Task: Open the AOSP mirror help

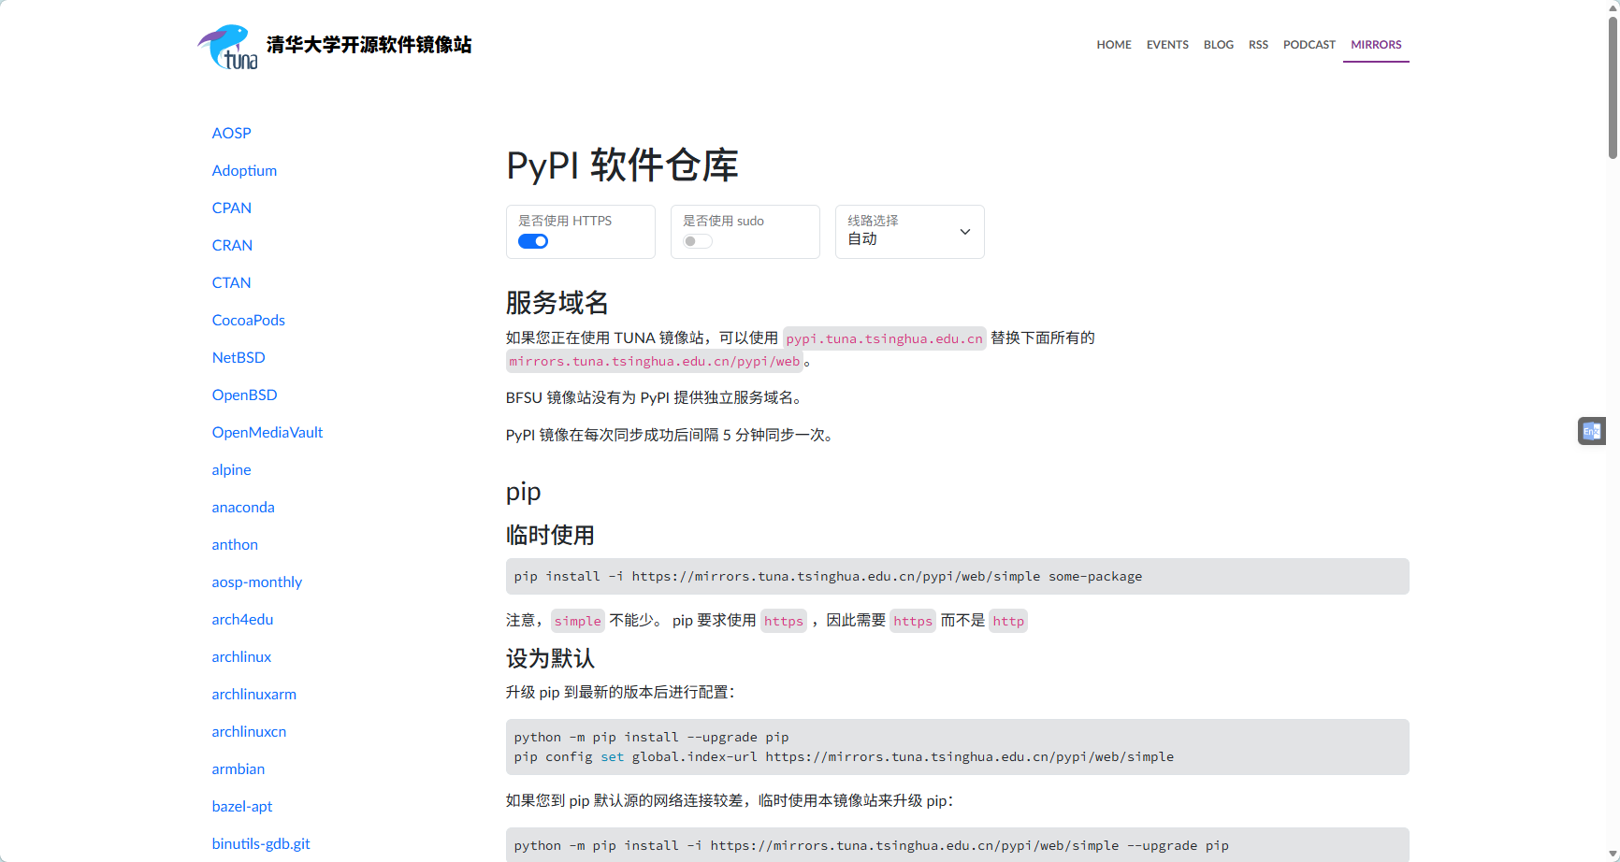Action: pos(232,133)
